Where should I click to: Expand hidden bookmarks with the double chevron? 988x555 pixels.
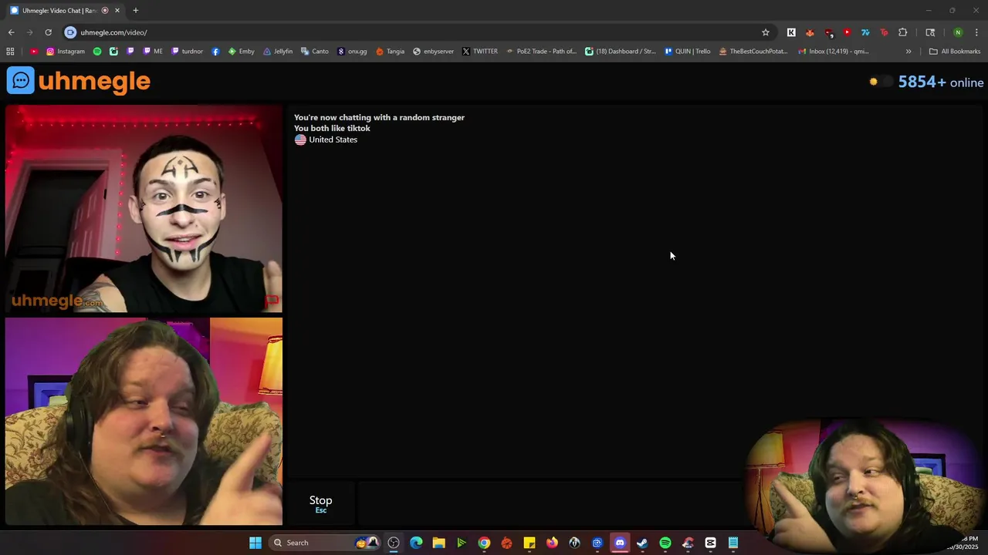(x=908, y=52)
